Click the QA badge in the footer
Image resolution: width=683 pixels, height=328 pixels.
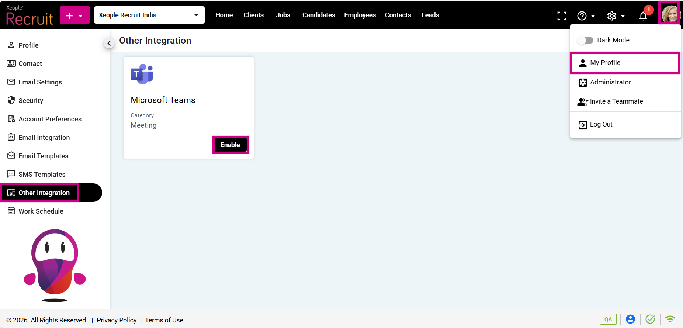click(608, 320)
